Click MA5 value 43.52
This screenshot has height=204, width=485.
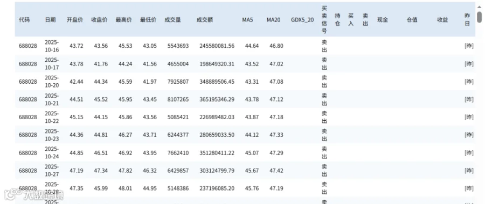click(x=252, y=64)
